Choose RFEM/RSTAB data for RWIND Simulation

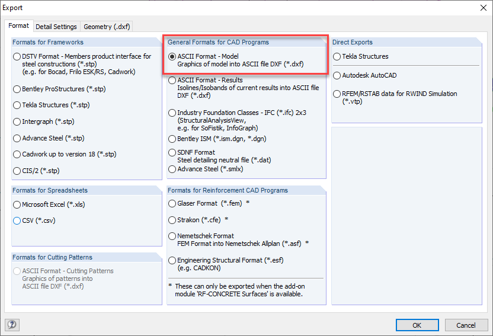(337, 94)
